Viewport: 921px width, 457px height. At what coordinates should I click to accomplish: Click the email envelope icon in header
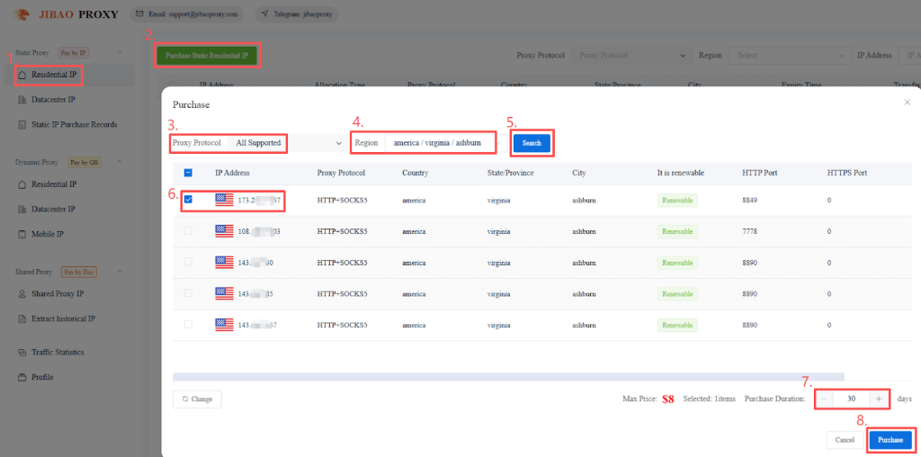click(140, 14)
